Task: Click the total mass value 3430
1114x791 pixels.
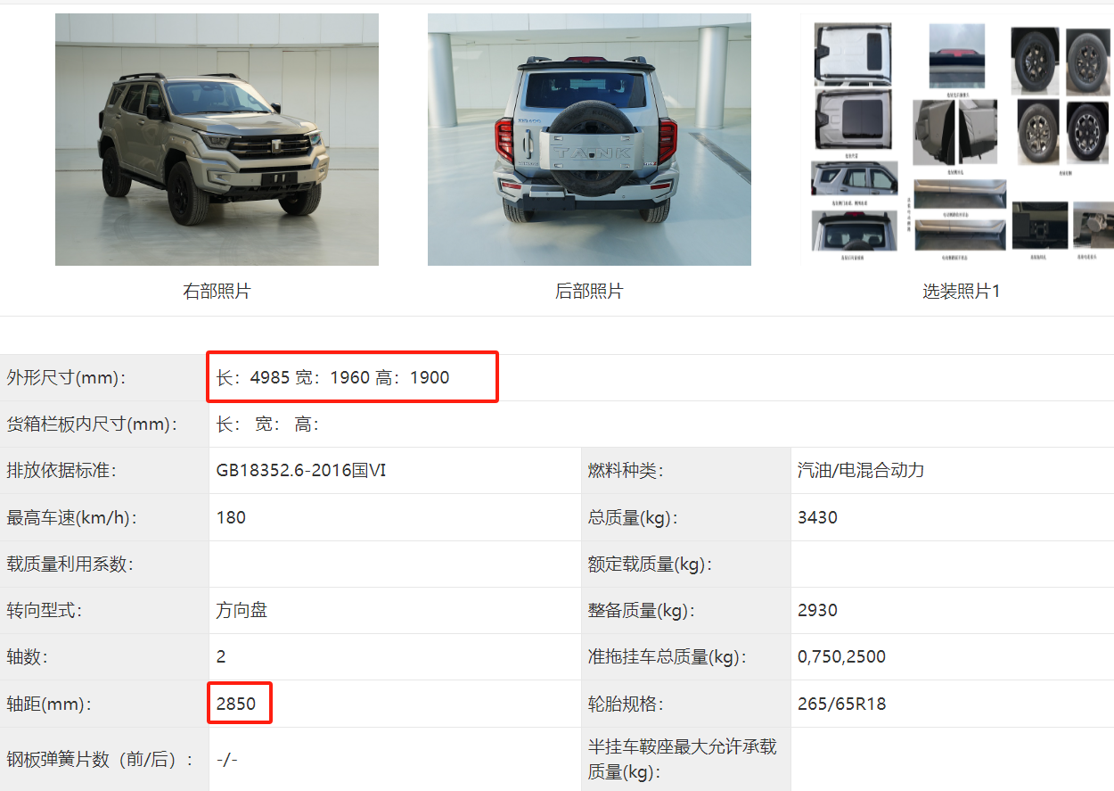Action: click(x=817, y=517)
